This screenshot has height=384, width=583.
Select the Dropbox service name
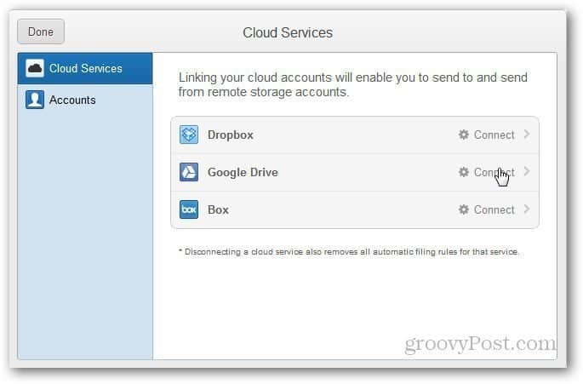(231, 135)
